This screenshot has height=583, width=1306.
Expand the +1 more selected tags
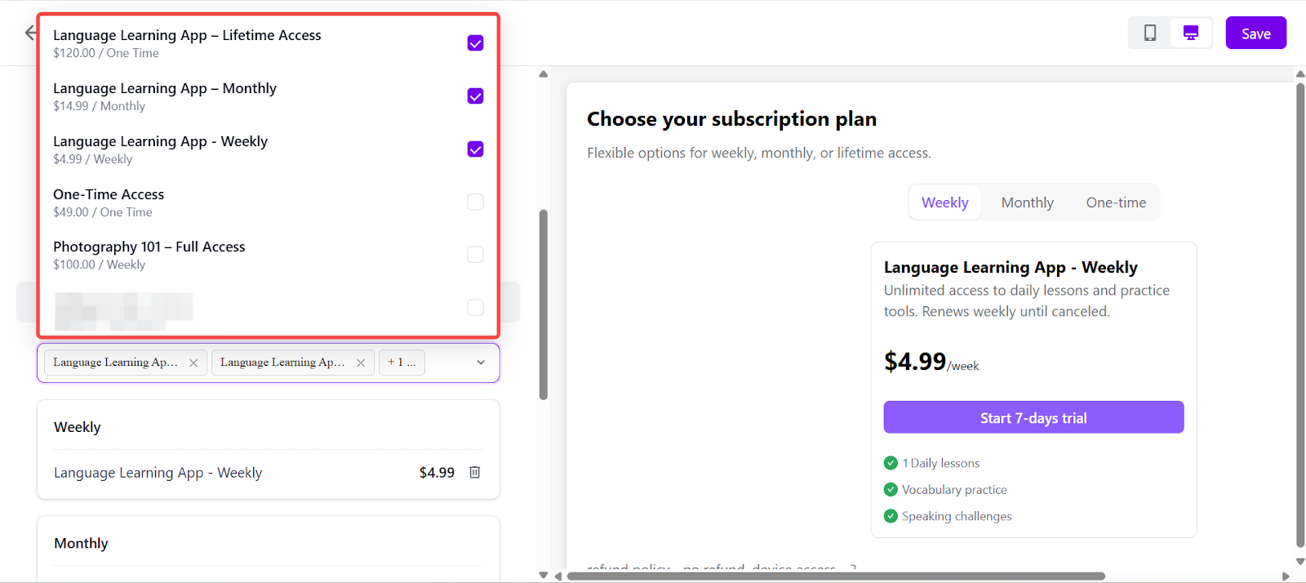click(x=402, y=363)
